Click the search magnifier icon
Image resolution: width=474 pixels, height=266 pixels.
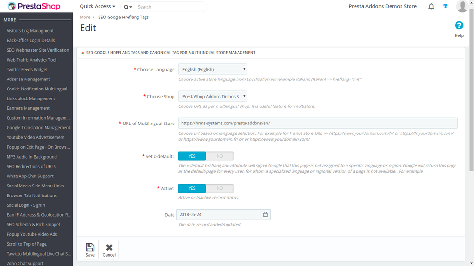126,7
